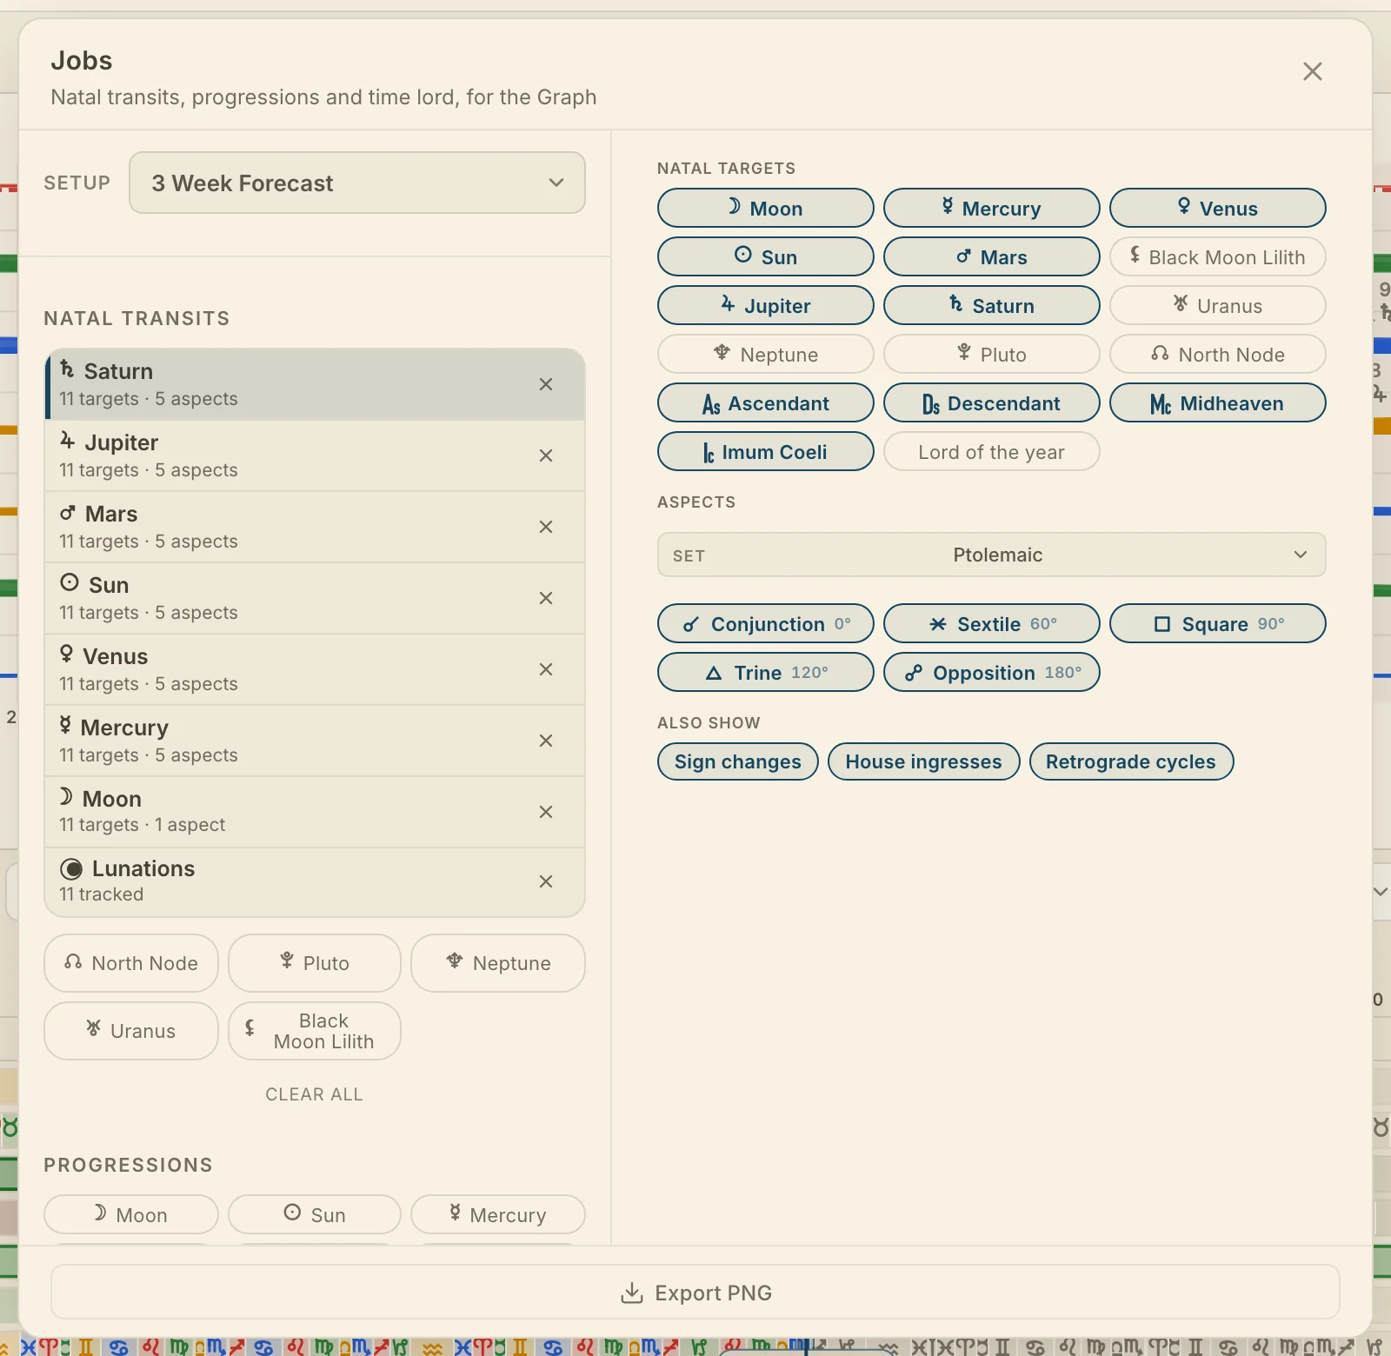Screen dimensions: 1391x1356
Task: Open the Ptolemaic aspect set dropdown
Action: tap(992, 555)
